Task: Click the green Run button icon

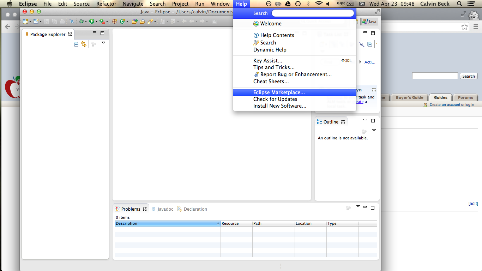Action: pyautogui.click(x=91, y=22)
